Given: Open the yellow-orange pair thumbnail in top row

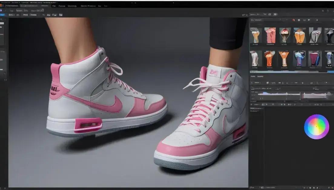Looking at the screenshot, I should 299,35.
